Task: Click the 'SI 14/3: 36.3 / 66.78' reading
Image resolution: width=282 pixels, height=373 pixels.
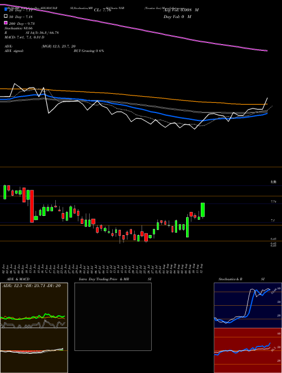Action: coord(42,33)
